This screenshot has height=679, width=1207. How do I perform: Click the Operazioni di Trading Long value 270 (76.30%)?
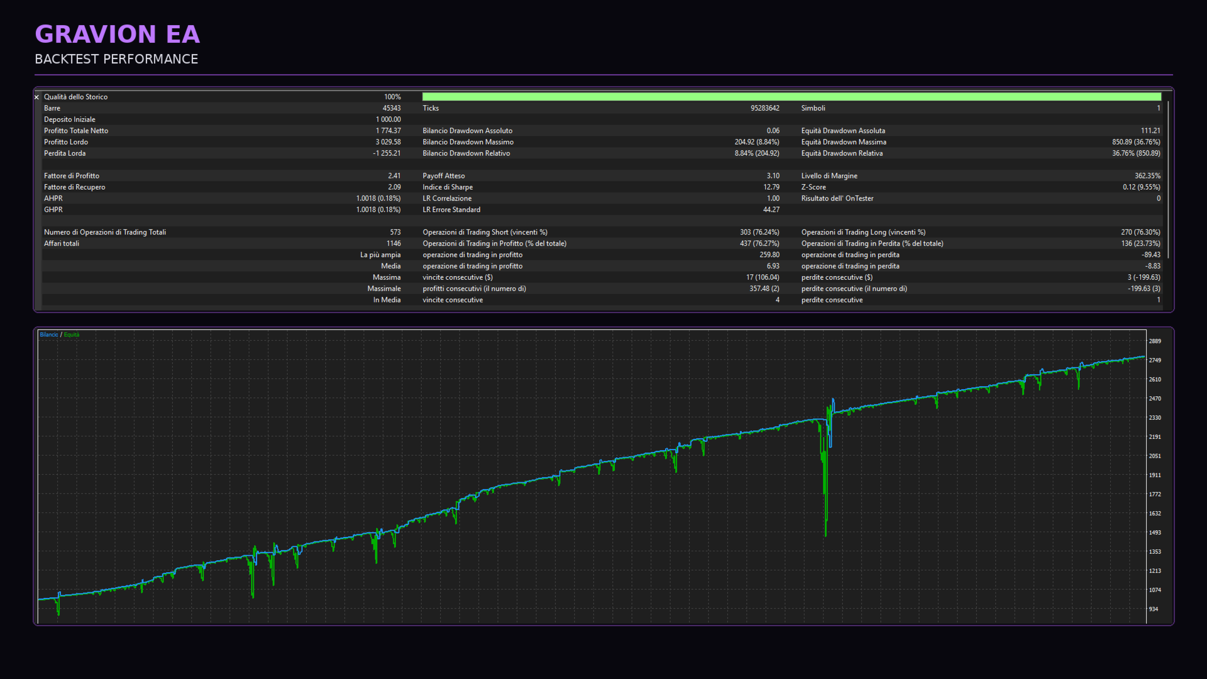click(x=1140, y=233)
